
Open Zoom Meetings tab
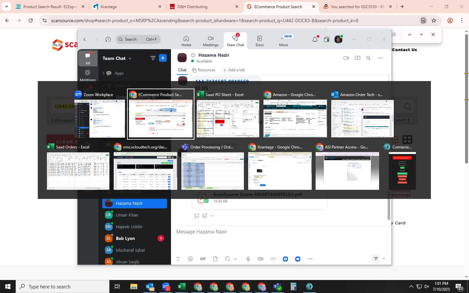pyautogui.click(x=211, y=41)
